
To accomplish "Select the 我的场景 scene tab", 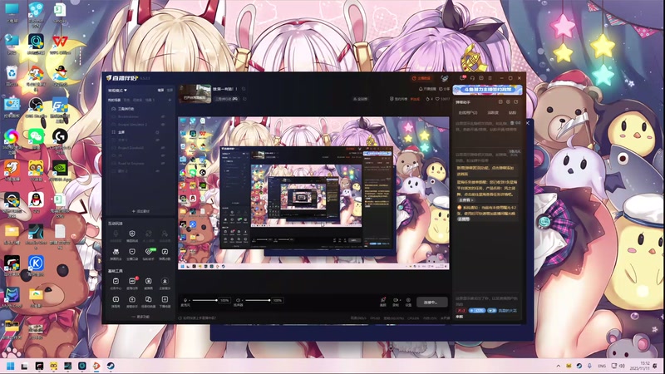I will (114, 100).
